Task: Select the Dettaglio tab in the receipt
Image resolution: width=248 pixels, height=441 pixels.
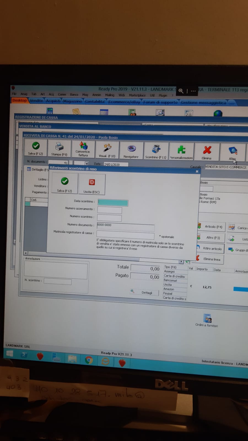Action: (38, 170)
